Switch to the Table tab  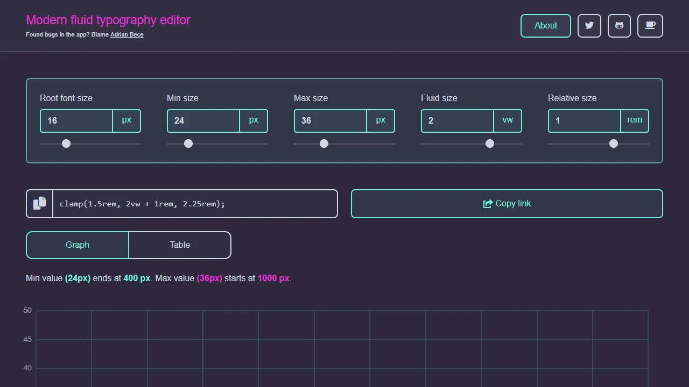coord(179,245)
